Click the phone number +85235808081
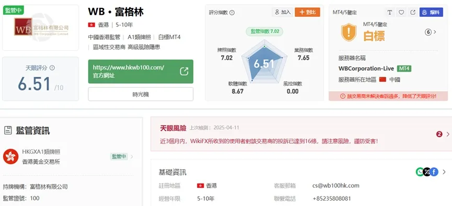 pyautogui.click(x=332, y=199)
